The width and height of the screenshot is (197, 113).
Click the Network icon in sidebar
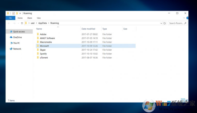click(11, 49)
